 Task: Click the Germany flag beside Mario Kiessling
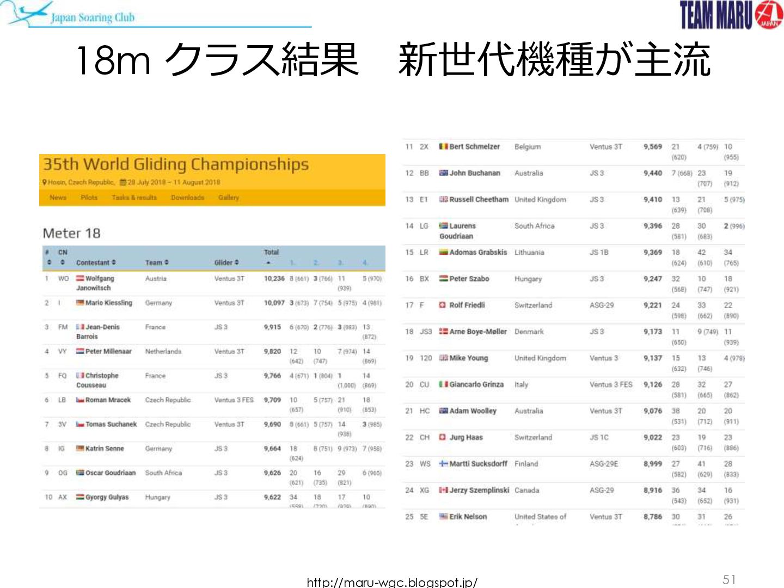pos(80,303)
